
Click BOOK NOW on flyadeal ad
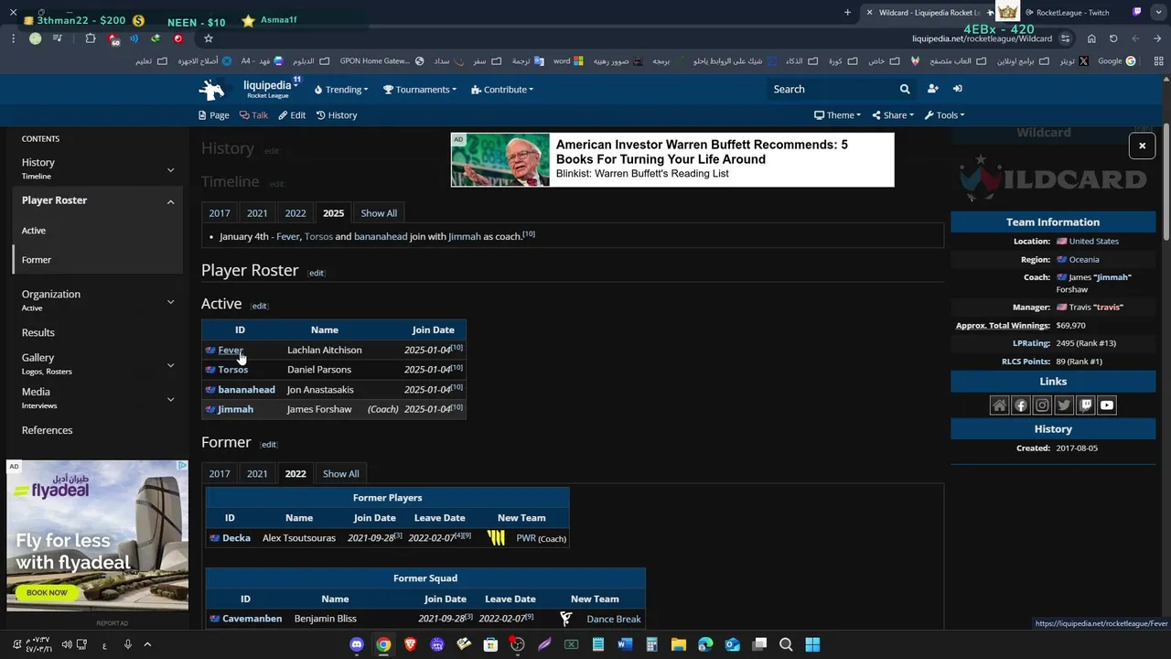pyautogui.click(x=47, y=592)
